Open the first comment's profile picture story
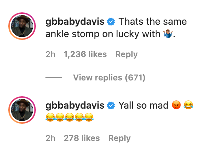The image size is (208, 154). pos(22,26)
